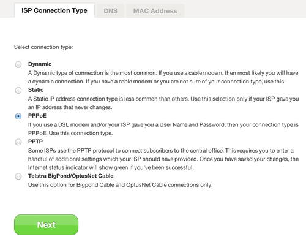Open the MAC Address tab
Image resolution: width=306 pixels, height=239 pixels.
pos(155,11)
